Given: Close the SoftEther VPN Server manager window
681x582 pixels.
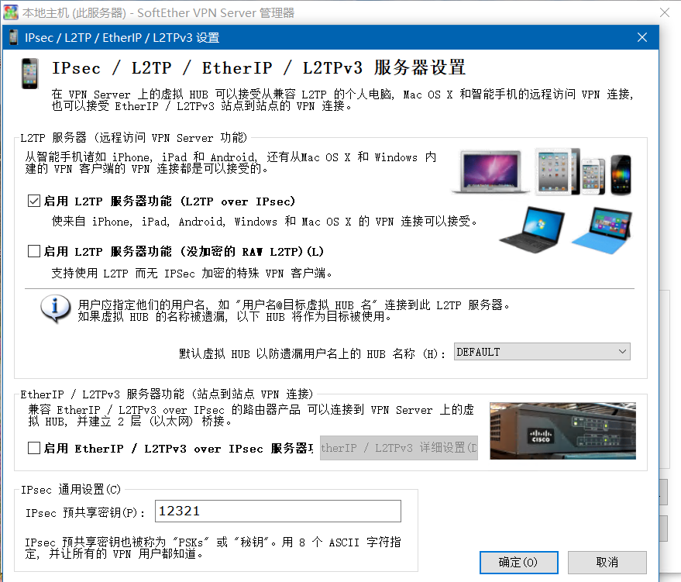Looking at the screenshot, I should pyautogui.click(x=665, y=12).
